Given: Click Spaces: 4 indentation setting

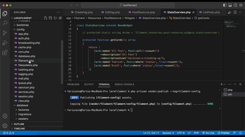Looking at the screenshot, I should pos(168,133).
